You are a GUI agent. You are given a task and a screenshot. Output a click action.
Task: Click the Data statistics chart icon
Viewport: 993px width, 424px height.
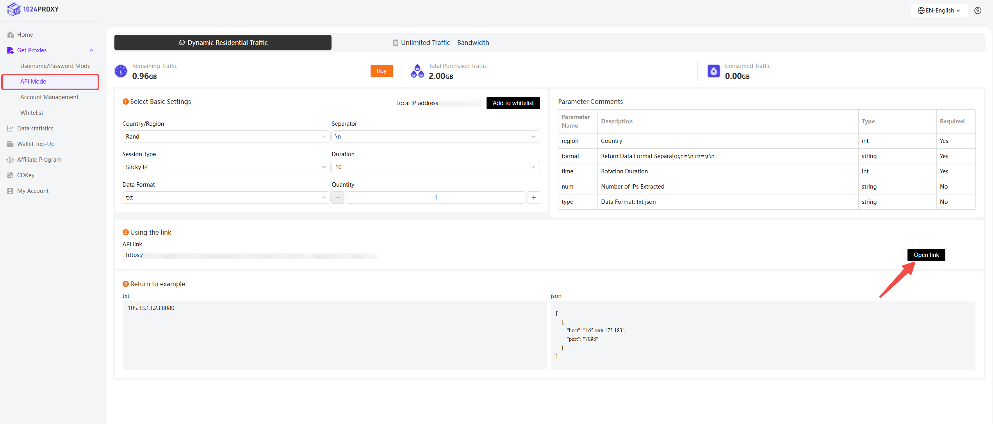11,128
